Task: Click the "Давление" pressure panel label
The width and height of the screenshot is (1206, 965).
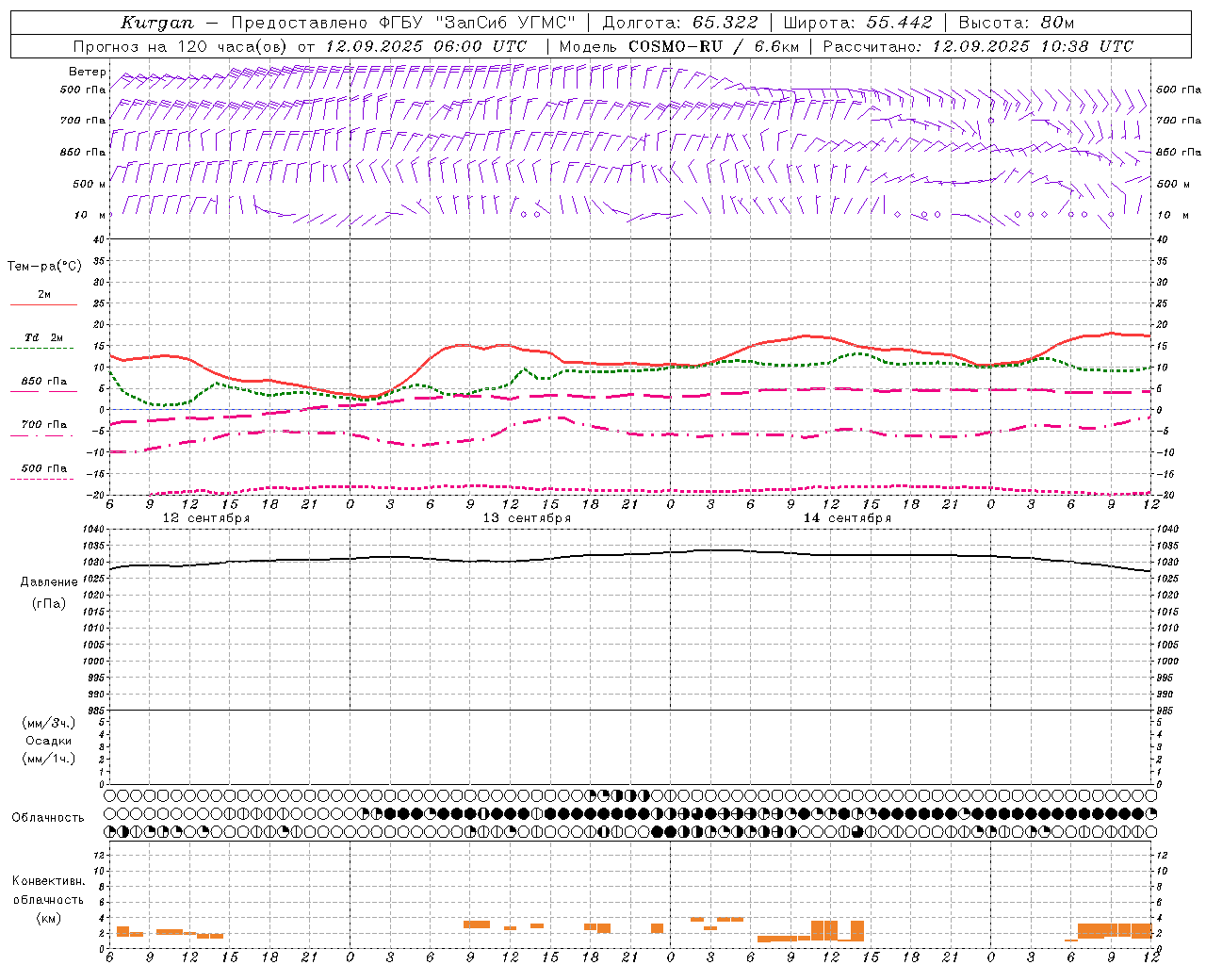Action: click(x=49, y=582)
